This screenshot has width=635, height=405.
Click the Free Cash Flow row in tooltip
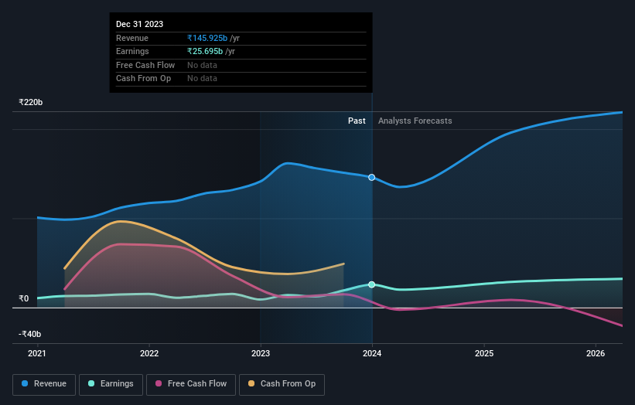pos(241,65)
